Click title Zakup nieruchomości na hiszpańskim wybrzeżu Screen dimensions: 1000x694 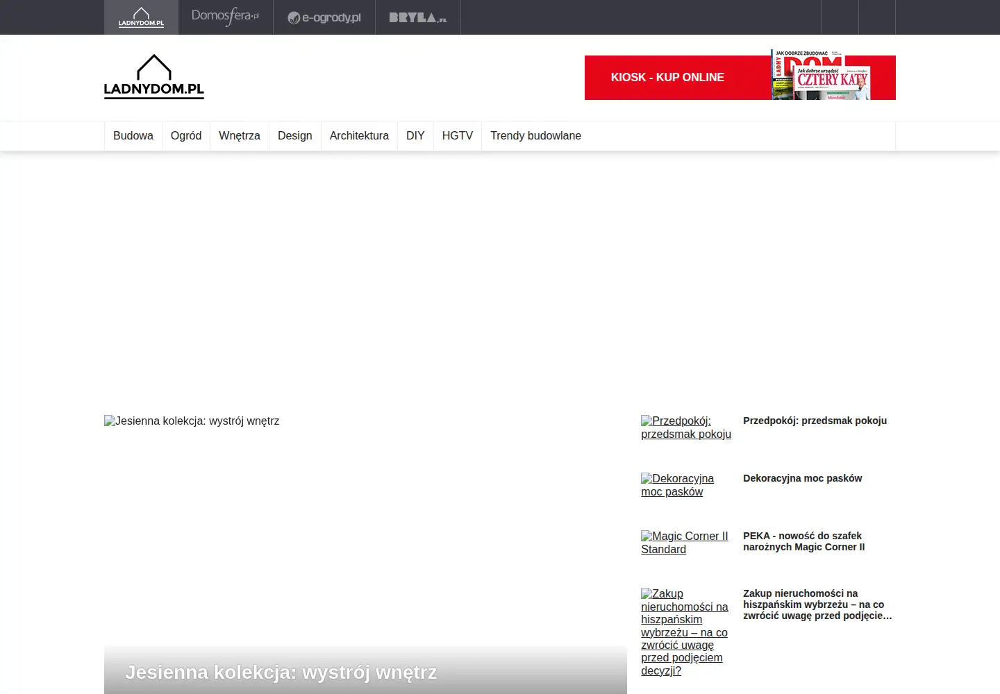(x=817, y=604)
